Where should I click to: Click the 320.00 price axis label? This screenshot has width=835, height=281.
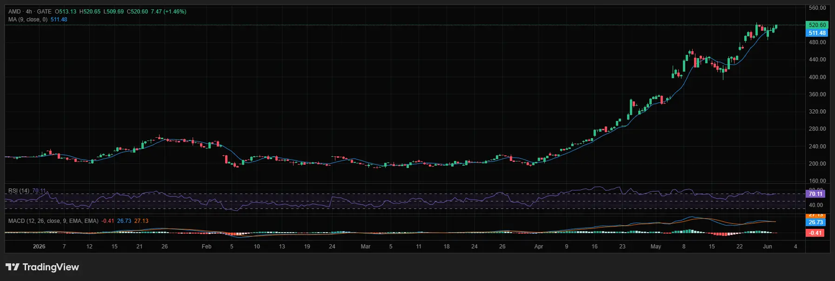point(817,112)
